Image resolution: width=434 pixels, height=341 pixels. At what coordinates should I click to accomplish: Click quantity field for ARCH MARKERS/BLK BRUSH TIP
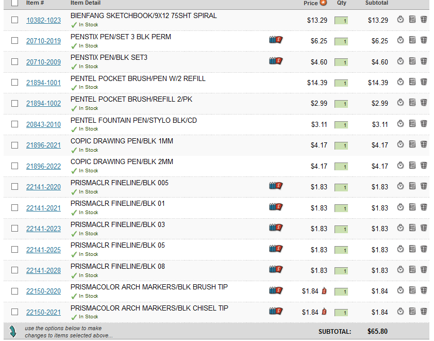(341, 291)
